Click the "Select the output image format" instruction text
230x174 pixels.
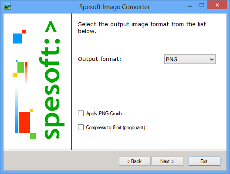pos(142,27)
